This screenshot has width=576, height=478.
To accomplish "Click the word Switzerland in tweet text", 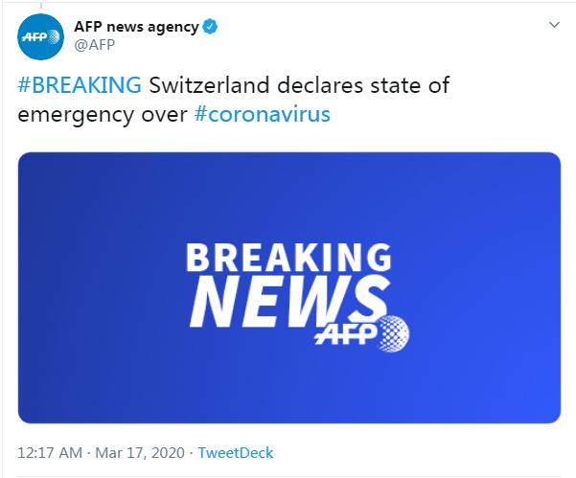I will (x=206, y=84).
